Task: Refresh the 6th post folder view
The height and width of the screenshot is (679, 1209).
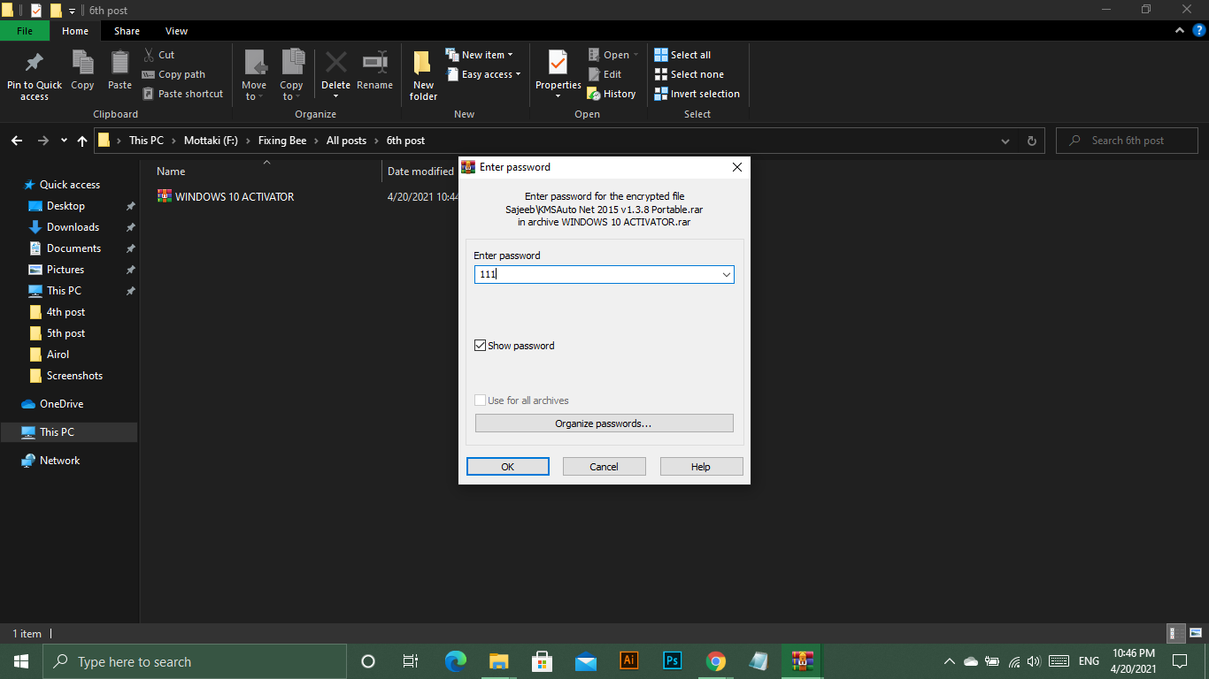Action: tap(1031, 141)
